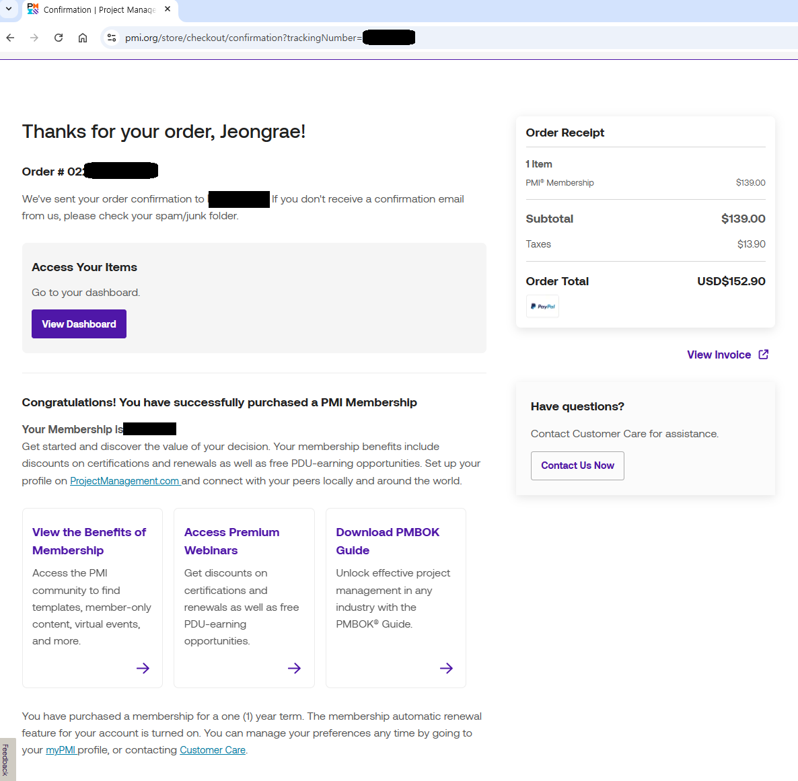Click the Have questions? heading
Image resolution: width=798 pixels, height=781 pixels.
[577, 406]
